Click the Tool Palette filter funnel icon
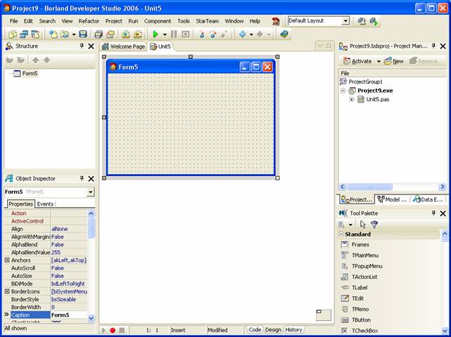This screenshot has width=451, height=337. (x=374, y=224)
